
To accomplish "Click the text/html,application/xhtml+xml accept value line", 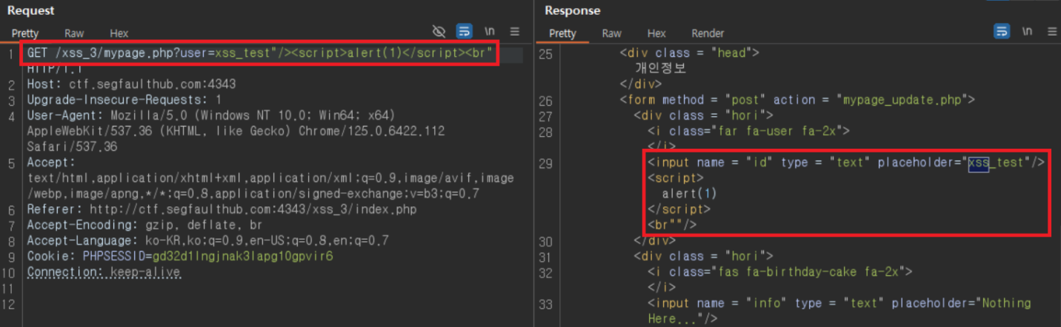I will [x=270, y=178].
